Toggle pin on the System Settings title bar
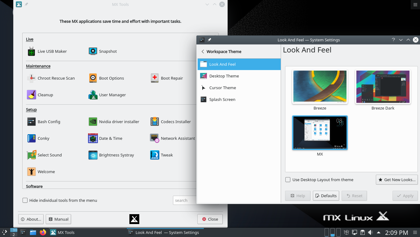Viewport: 420px width, 237px height. click(209, 40)
